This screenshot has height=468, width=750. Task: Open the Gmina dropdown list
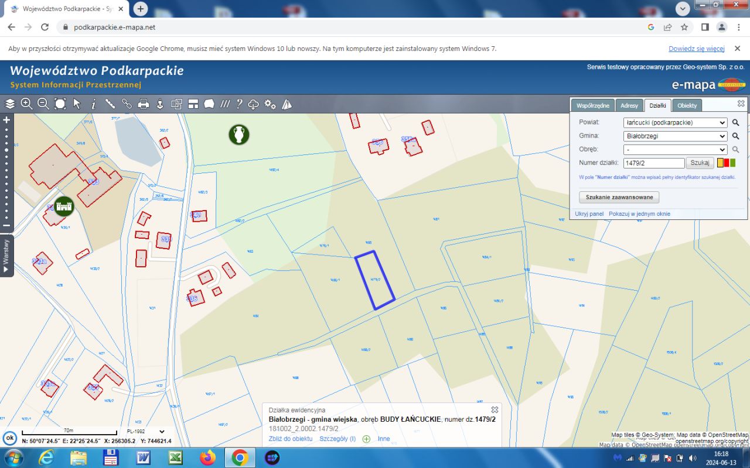(675, 136)
